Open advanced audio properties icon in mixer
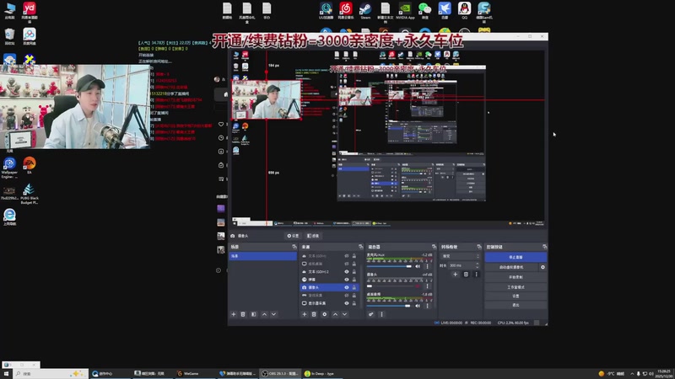 point(370,314)
